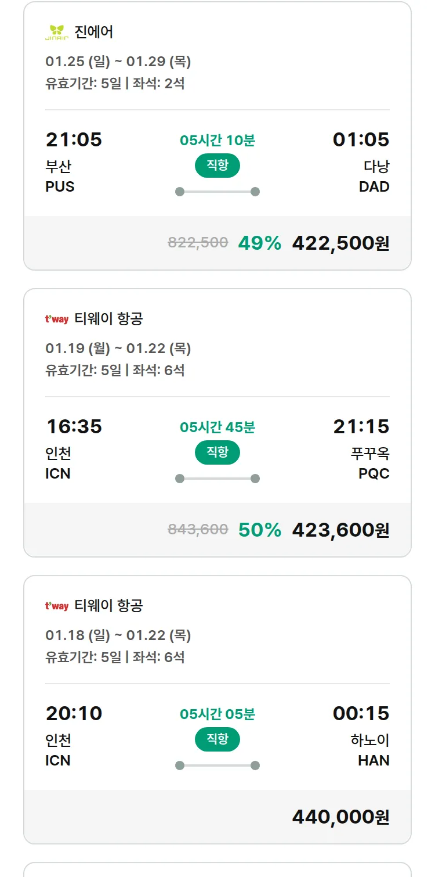Image resolution: width=435 pixels, height=877 pixels.
Task: Click the 50% discount label
Action: [259, 530]
